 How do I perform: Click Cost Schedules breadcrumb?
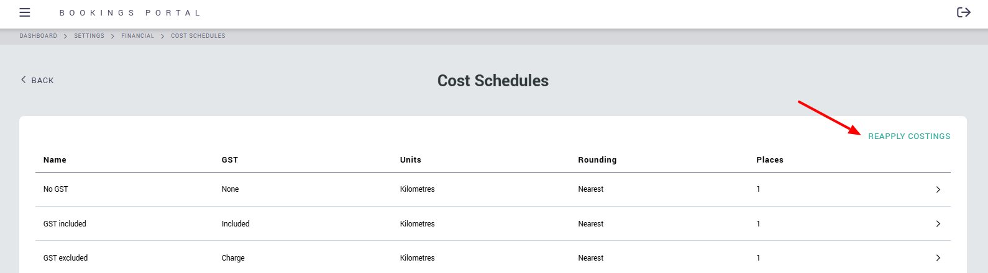pyautogui.click(x=198, y=36)
